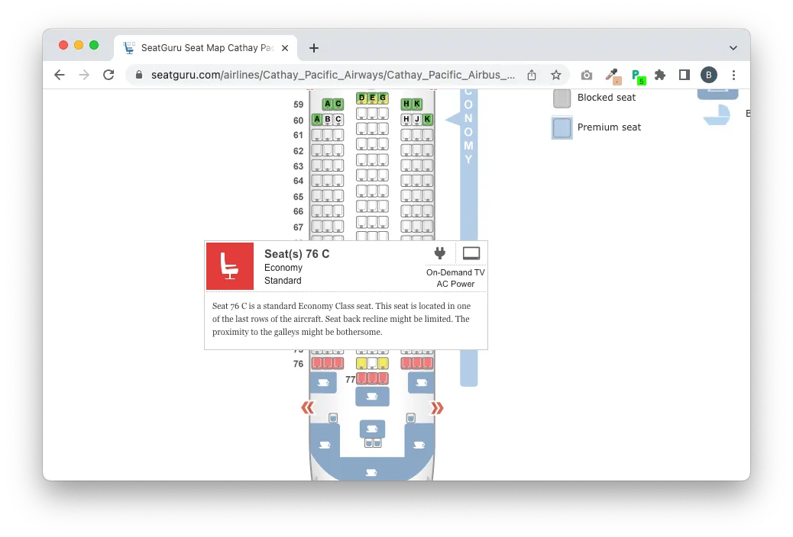Go back to the previous page

(60, 76)
